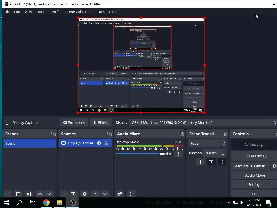Adjust Desktop Audio volume slider

[x=140, y=154]
